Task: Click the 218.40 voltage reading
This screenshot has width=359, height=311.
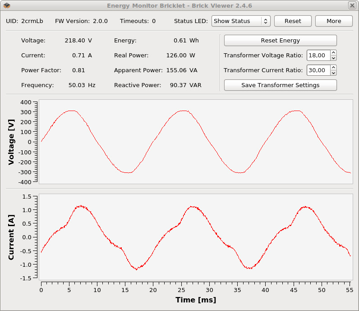Action: click(74, 41)
